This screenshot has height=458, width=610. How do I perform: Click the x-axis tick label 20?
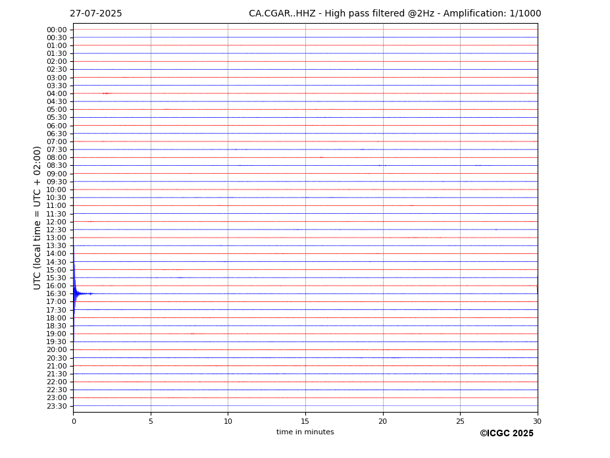point(383,421)
